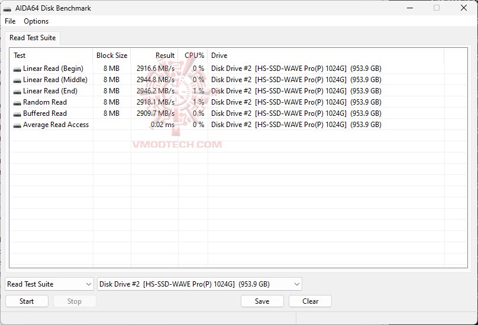This screenshot has height=325, width=478.
Task: Click the CPU% column header
Action: tap(193, 56)
